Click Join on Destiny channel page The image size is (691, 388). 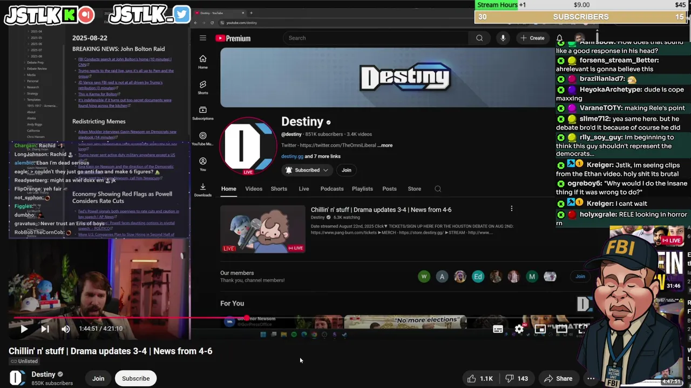click(x=346, y=170)
